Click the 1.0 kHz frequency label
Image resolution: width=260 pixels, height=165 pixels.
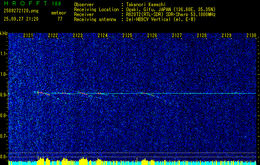click(x=4, y=75)
